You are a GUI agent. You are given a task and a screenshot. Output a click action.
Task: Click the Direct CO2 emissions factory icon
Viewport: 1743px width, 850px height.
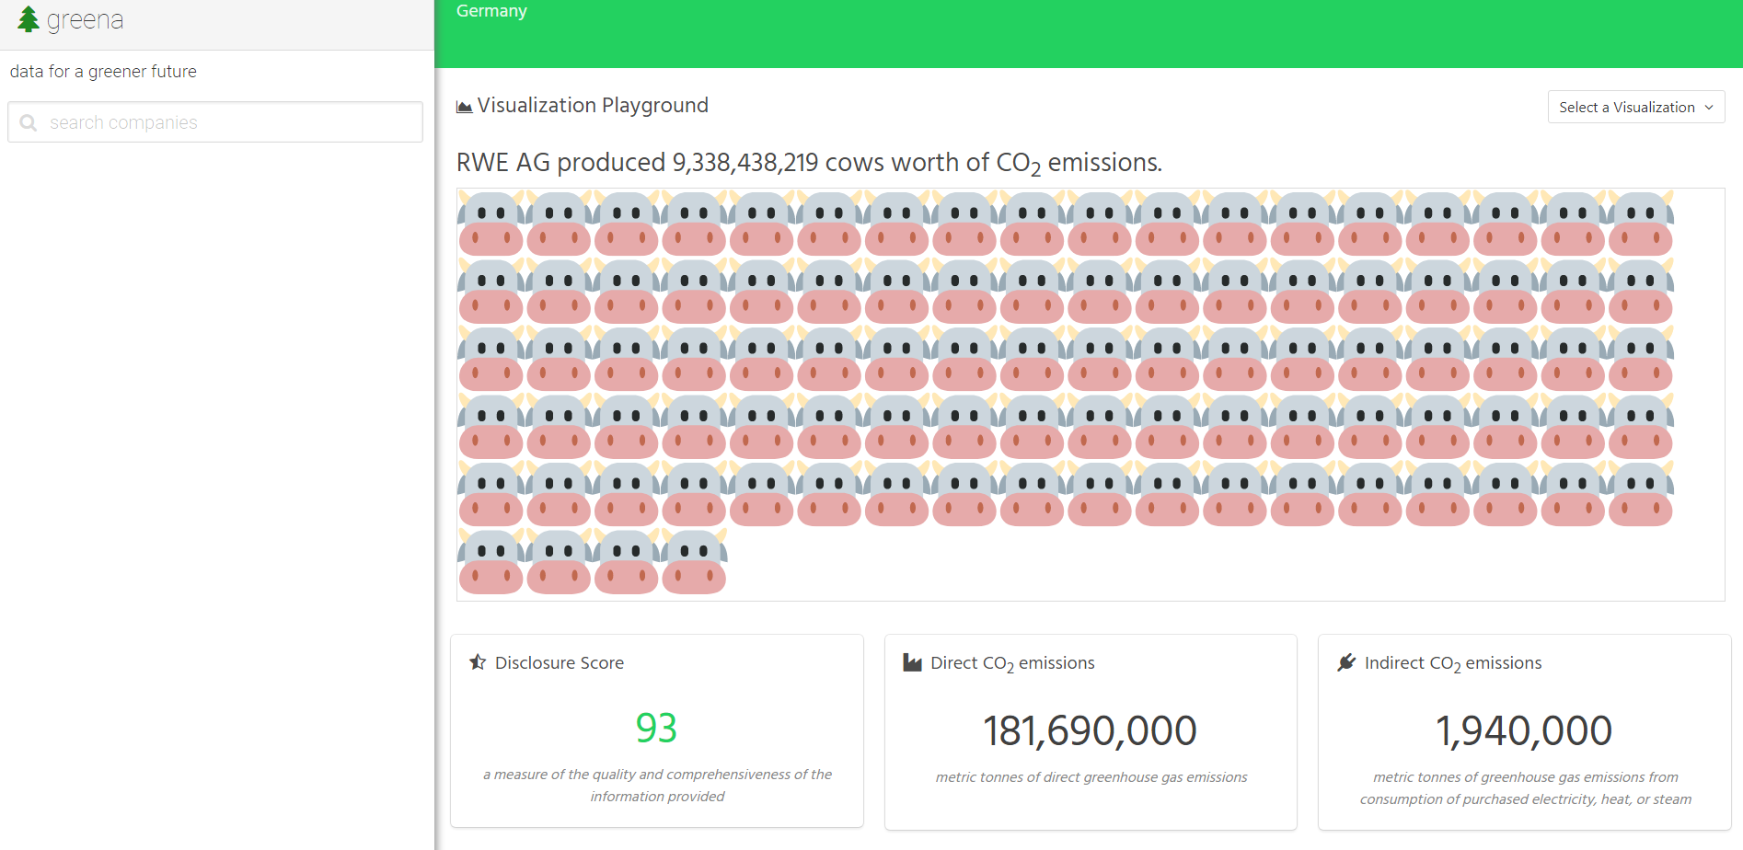pyautogui.click(x=912, y=662)
